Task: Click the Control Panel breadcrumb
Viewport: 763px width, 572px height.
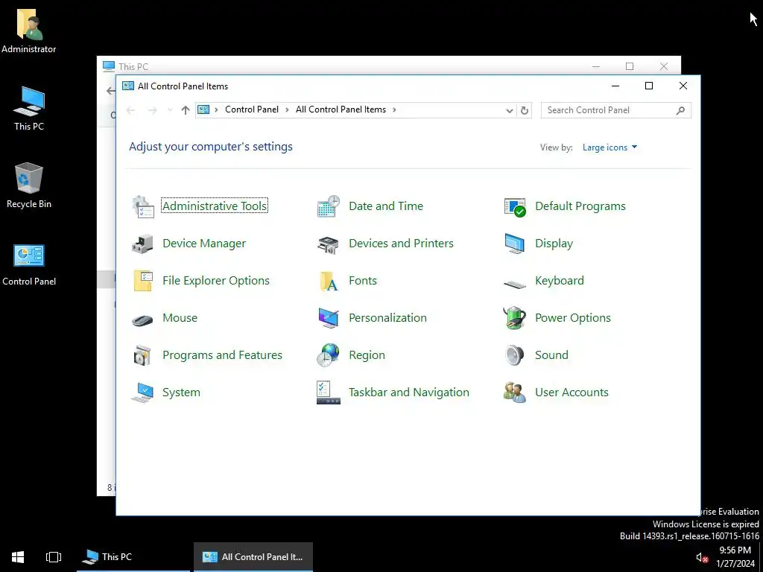Action: [x=252, y=109]
